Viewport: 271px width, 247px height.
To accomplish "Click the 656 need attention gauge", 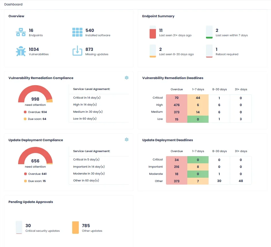I will click(35, 157).
